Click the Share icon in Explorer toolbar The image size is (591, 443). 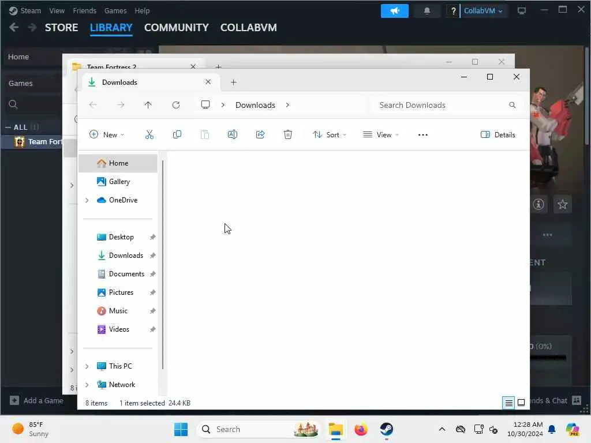pos(260,134)
